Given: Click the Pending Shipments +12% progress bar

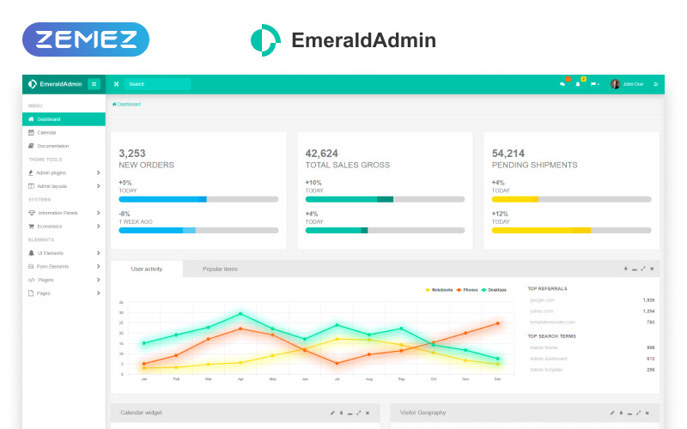Looking at the screenshot, I should 571,230.
